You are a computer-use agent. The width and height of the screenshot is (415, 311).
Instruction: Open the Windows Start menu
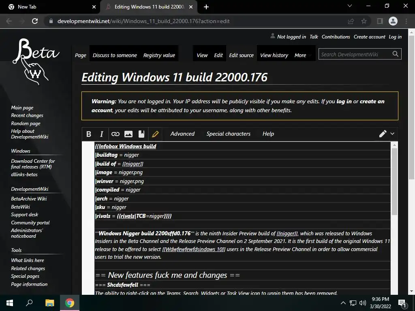point(10,303)
